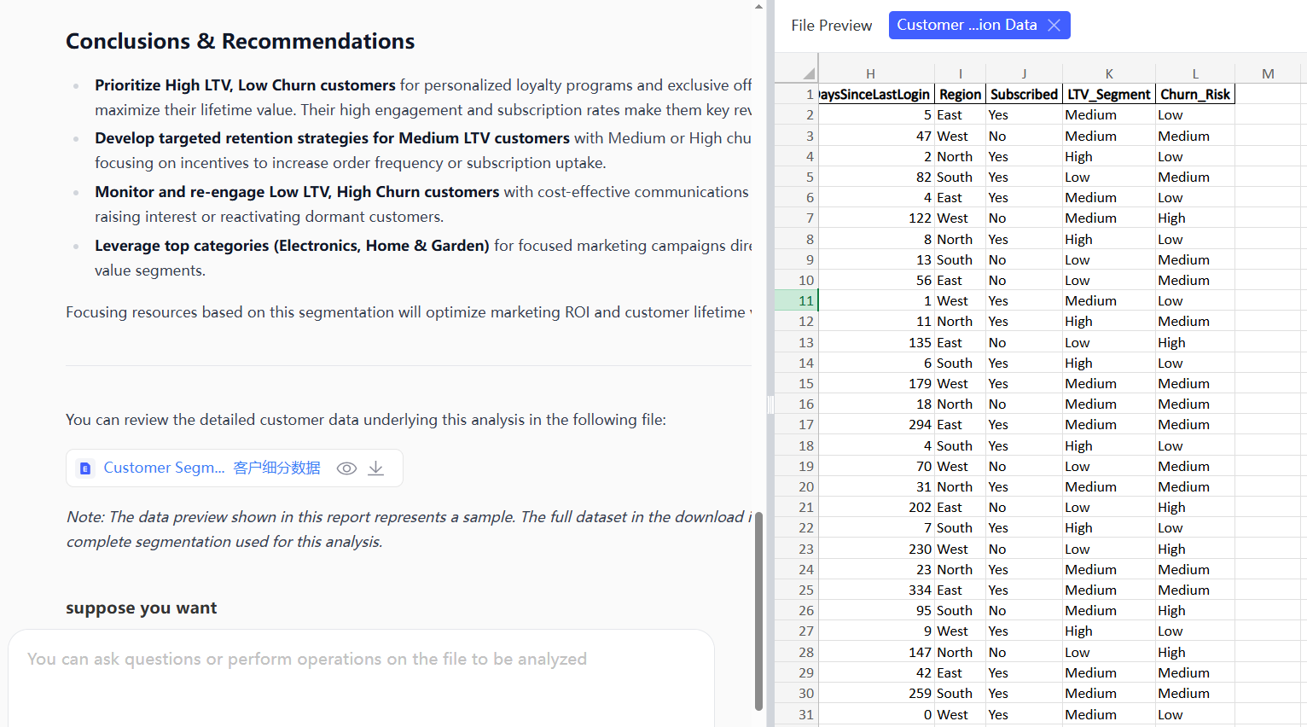Click the File Preview label
This screenshot has height=727, width=1307.
click(x=831, y=26)
